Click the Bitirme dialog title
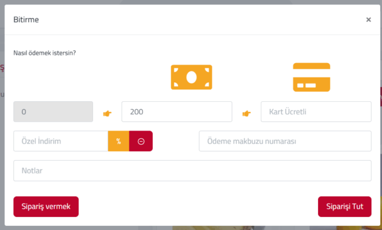The width and height of the screenshot is (382, 230). (x=26, y=20)
